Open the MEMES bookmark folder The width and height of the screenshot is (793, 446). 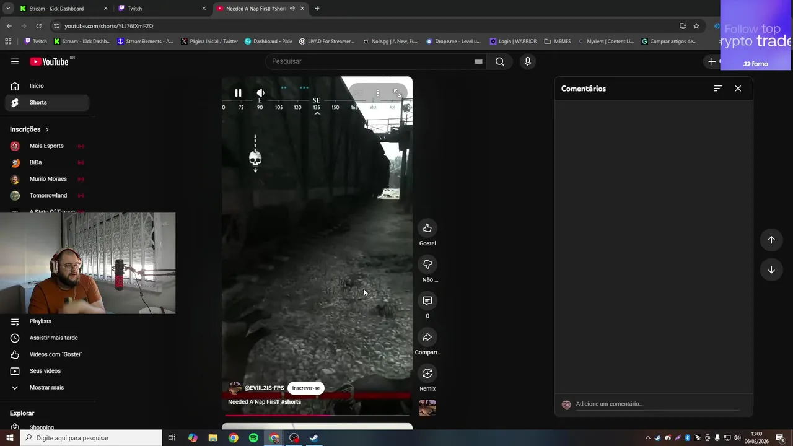click(558, 42)
